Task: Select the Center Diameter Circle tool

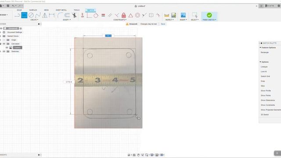Action: 31,15
